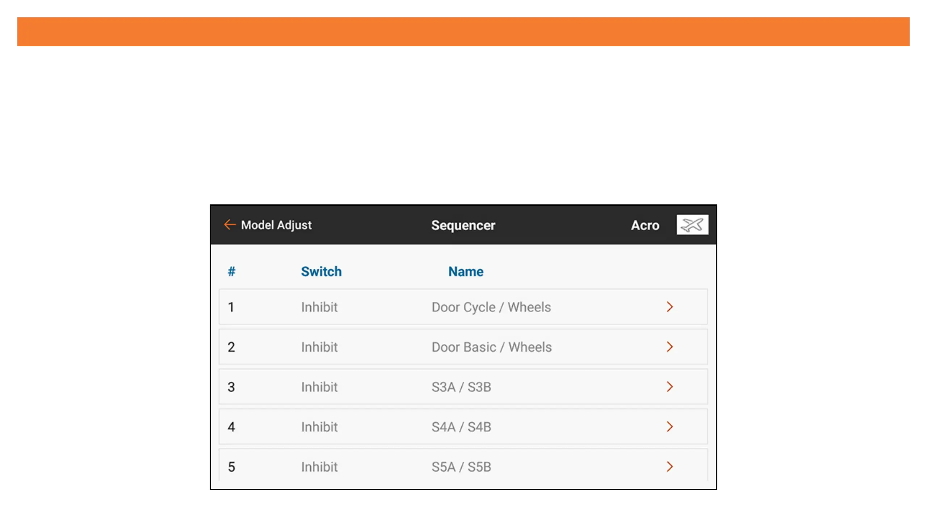Open the S4A / S4B sequence
Viewport: 927px width, 521px height.
(461, 427)
